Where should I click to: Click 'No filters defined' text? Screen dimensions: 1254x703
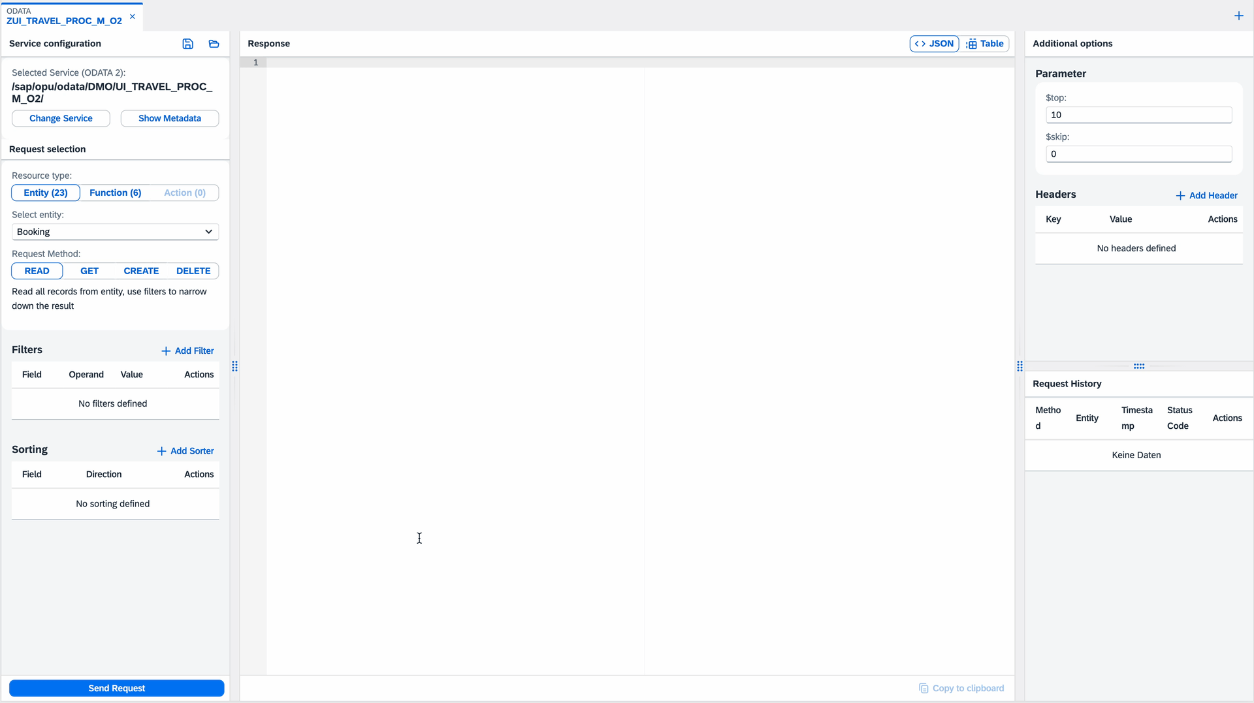[x=112, y=403]
